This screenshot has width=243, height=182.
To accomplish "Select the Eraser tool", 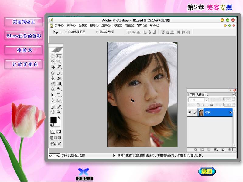I will [53, 84].
